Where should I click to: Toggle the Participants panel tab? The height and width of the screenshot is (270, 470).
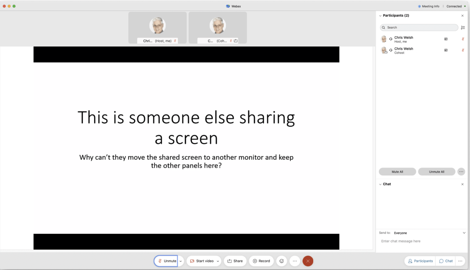(x=420, y=261)
